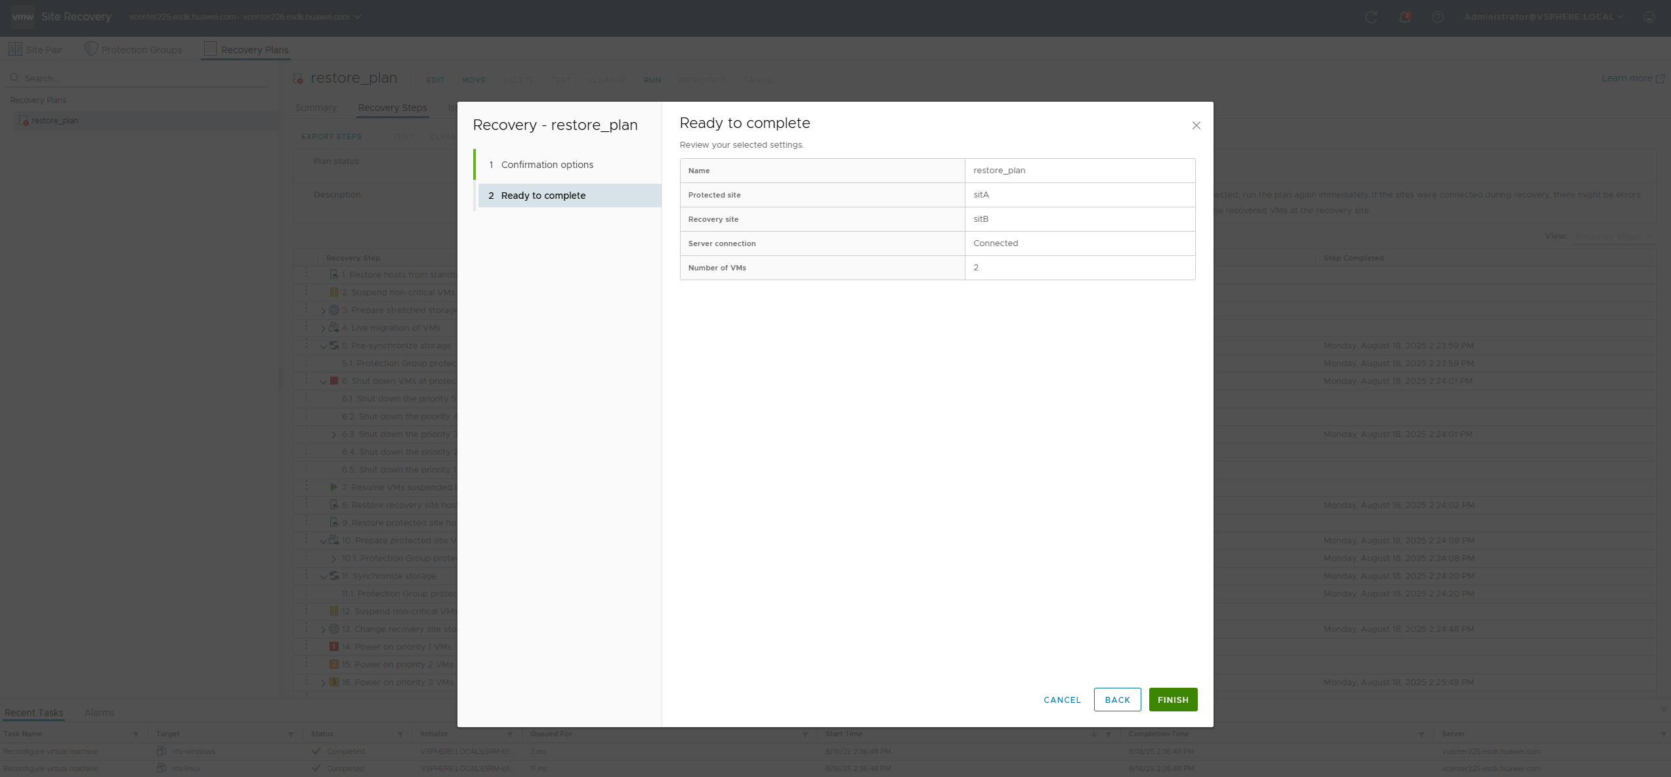Viewport: 1671px width, 777px height.
Task: Click the nfs-windows target in Recent Tasks
Action: coord(194,751)
